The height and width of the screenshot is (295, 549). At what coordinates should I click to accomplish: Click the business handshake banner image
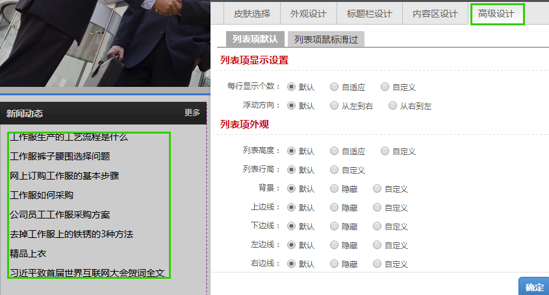[104, 42]
